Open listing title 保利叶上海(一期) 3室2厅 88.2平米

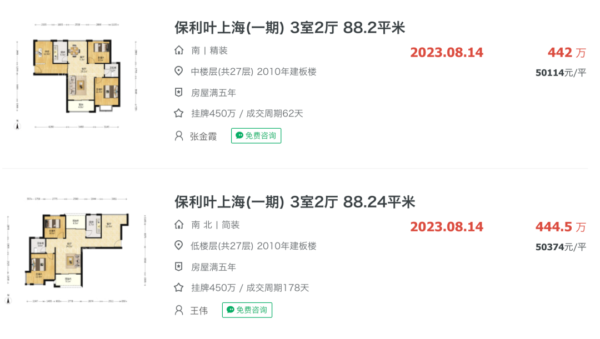tap(289, 28)
